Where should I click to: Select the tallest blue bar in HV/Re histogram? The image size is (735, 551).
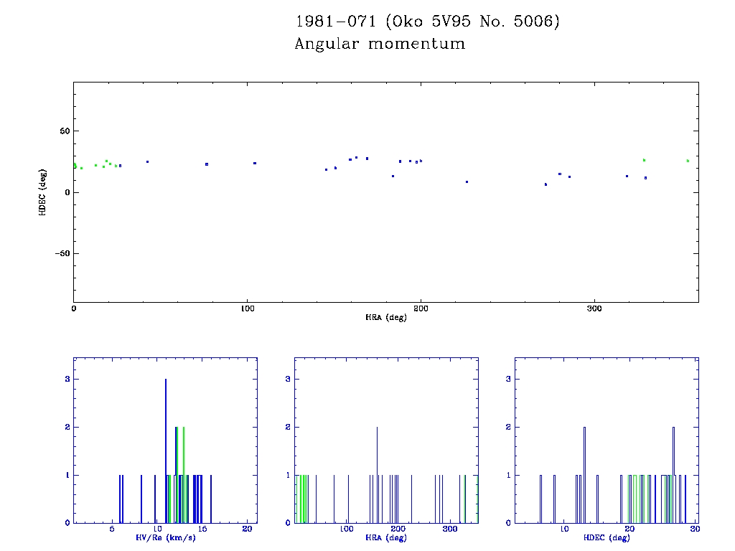click(x=166, y=452)
